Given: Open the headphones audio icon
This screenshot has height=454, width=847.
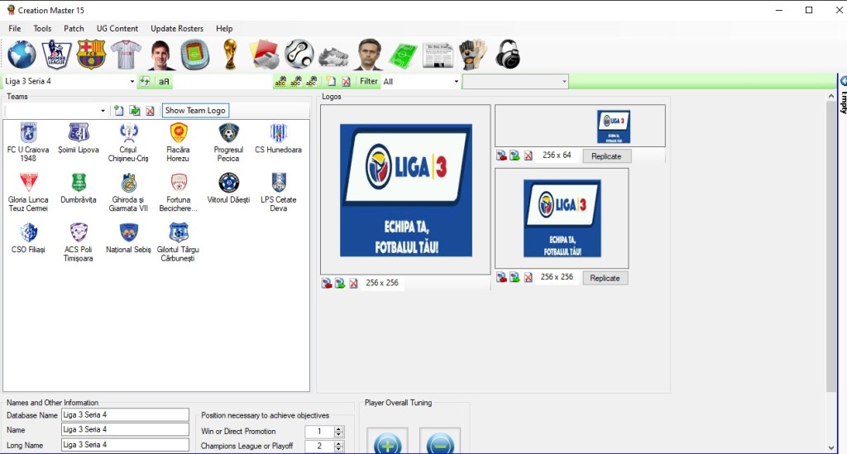Looking at the screenshot, I should tap(507, 55).
